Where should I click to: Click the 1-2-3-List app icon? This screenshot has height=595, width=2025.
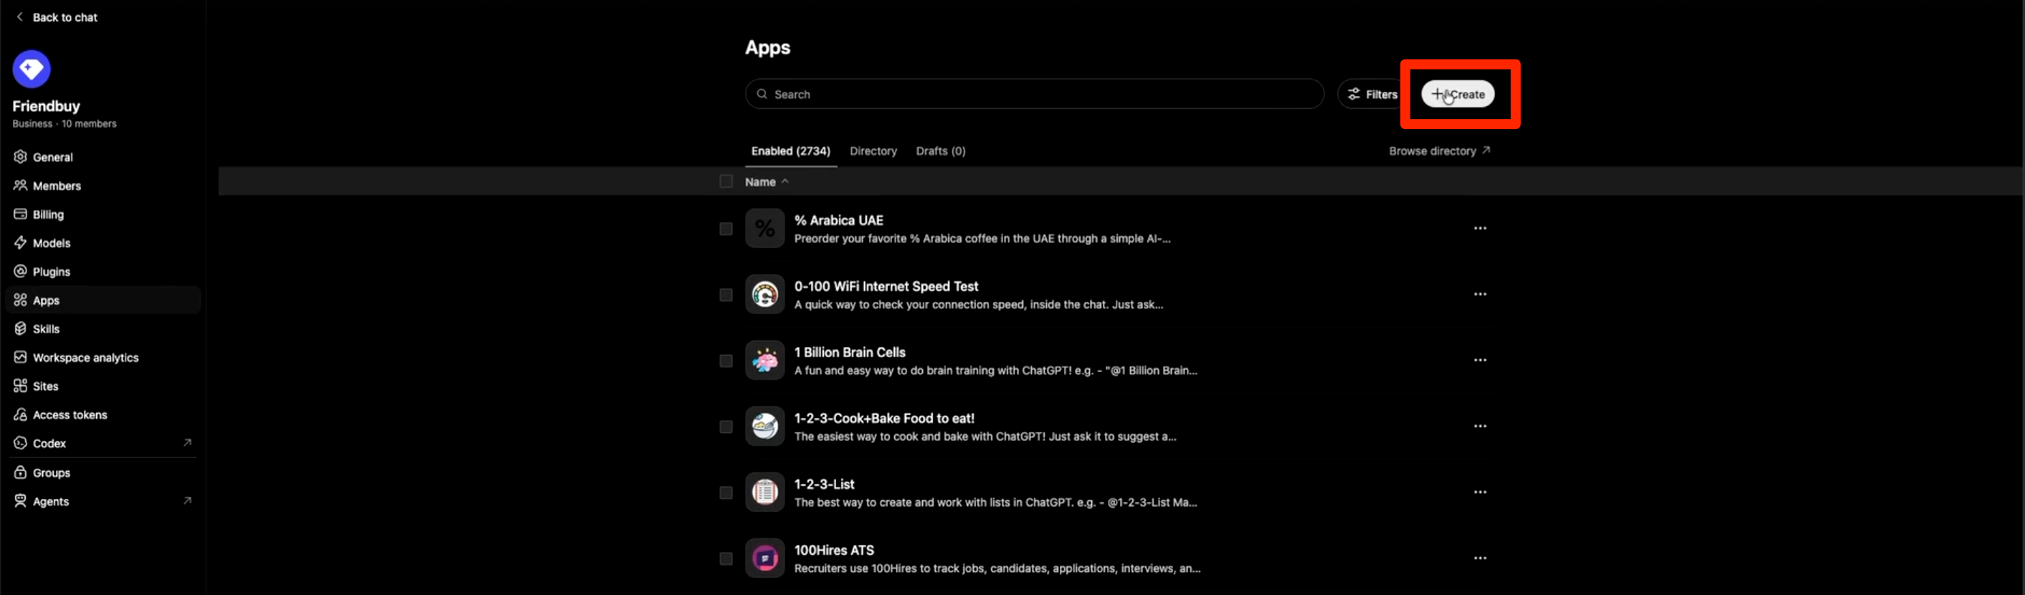765,492
